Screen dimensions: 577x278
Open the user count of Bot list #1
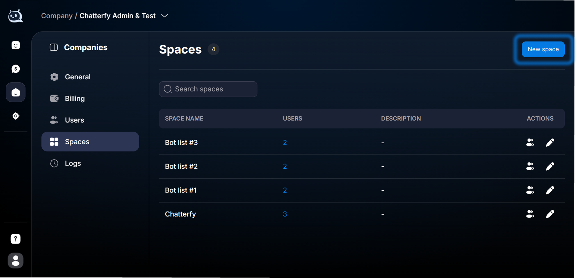pos(285,190)
